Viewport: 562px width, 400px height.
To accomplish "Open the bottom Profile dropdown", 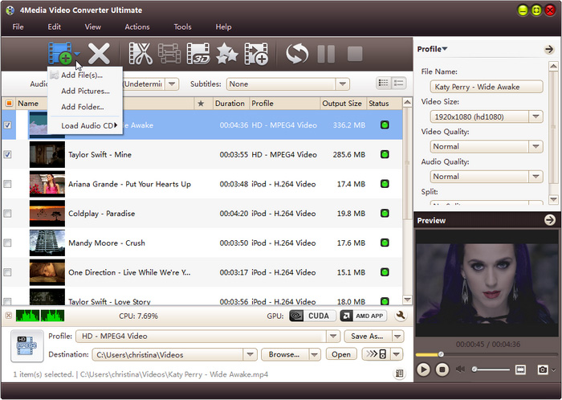I will (x=333, y=336).
